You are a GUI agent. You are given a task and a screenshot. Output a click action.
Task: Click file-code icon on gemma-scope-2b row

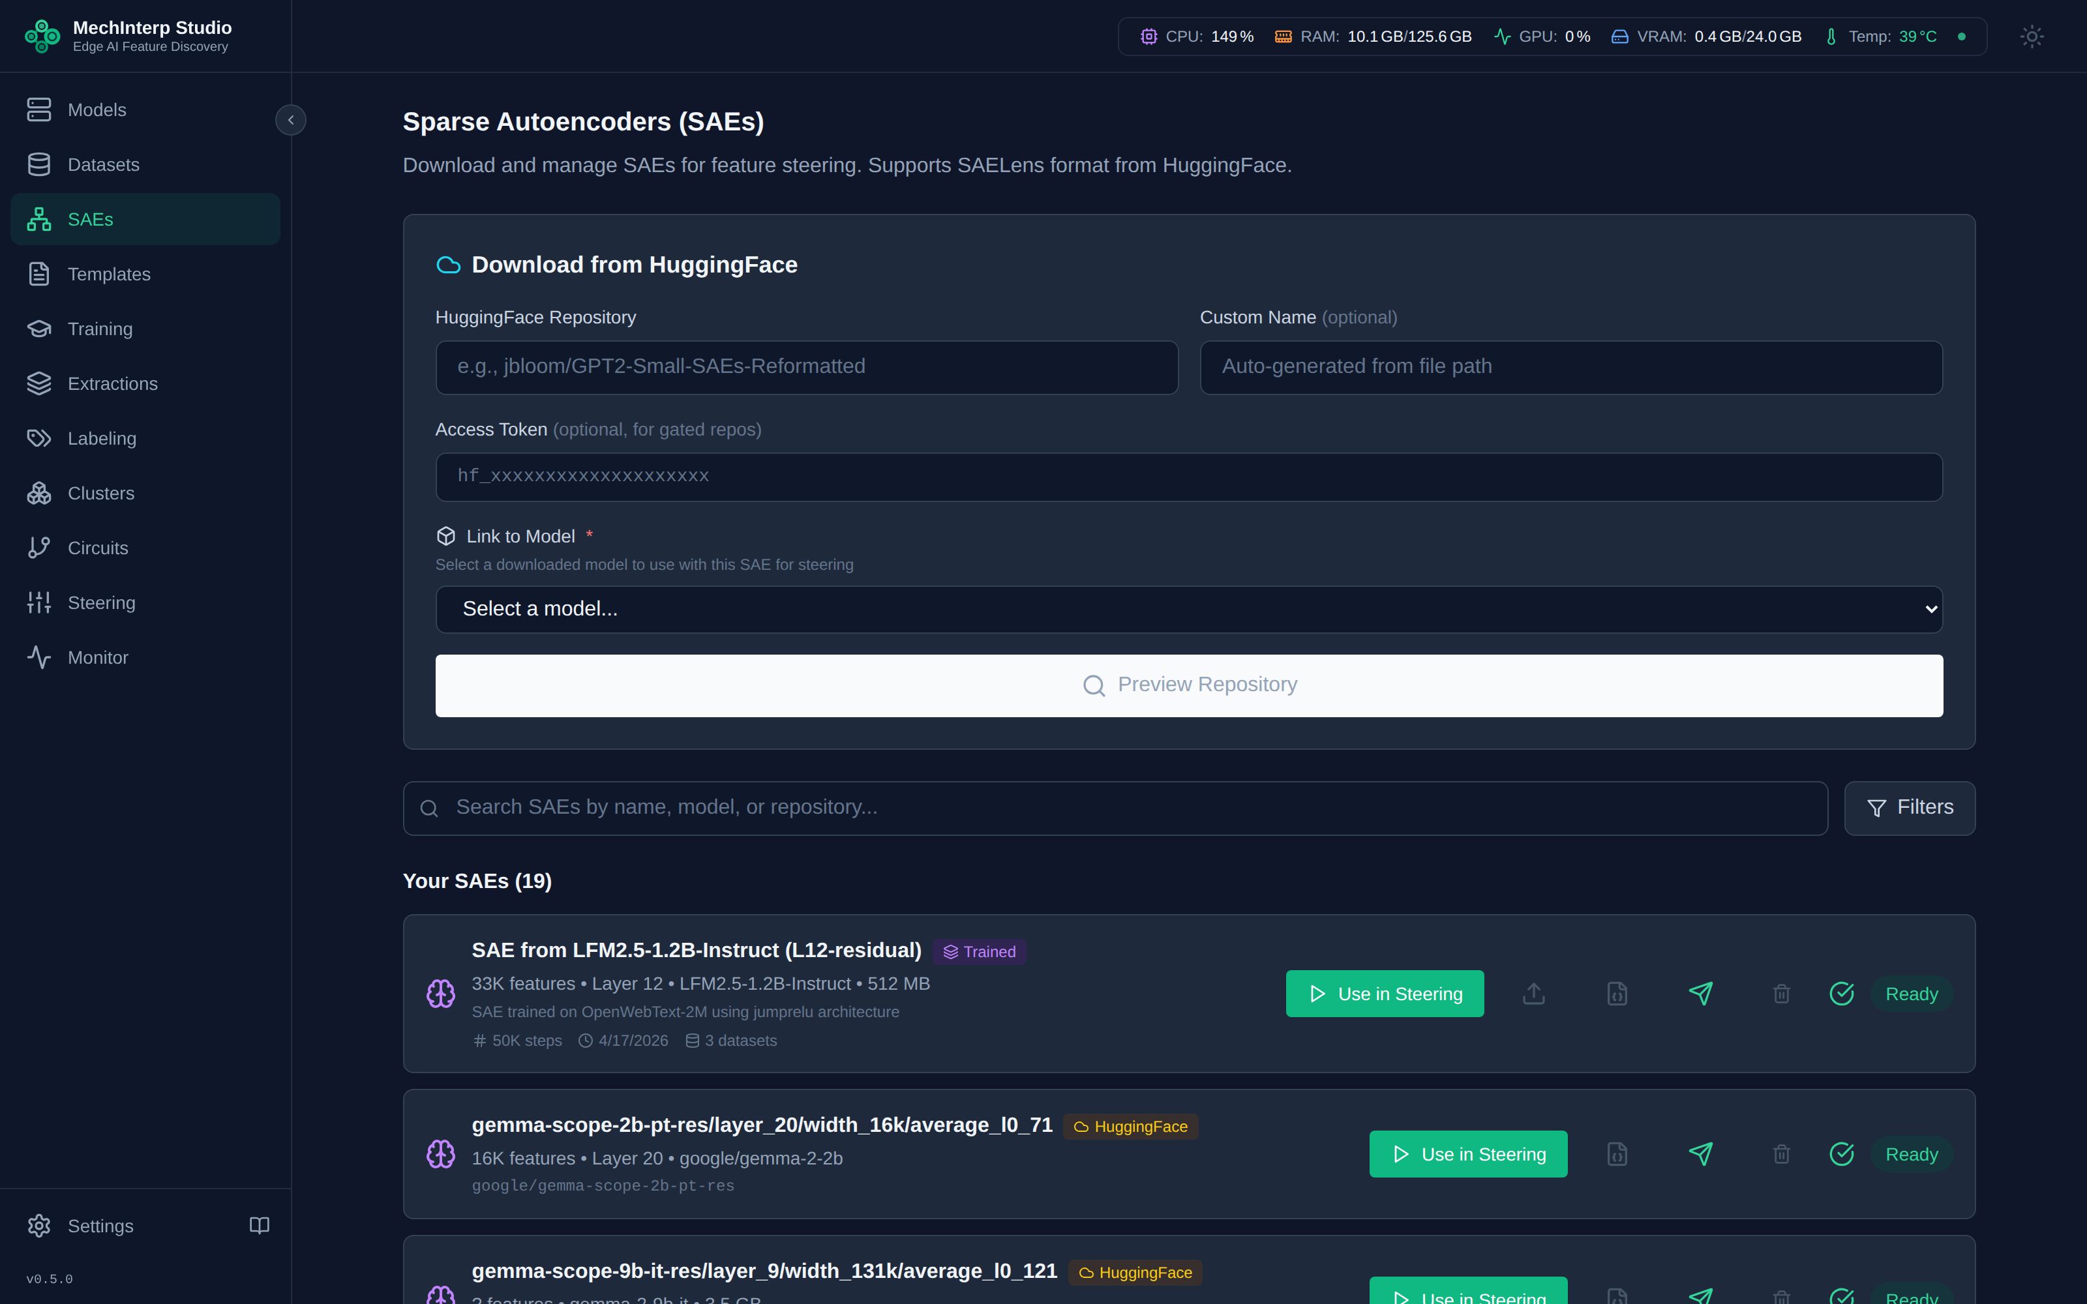(x=1617, y=1154)
